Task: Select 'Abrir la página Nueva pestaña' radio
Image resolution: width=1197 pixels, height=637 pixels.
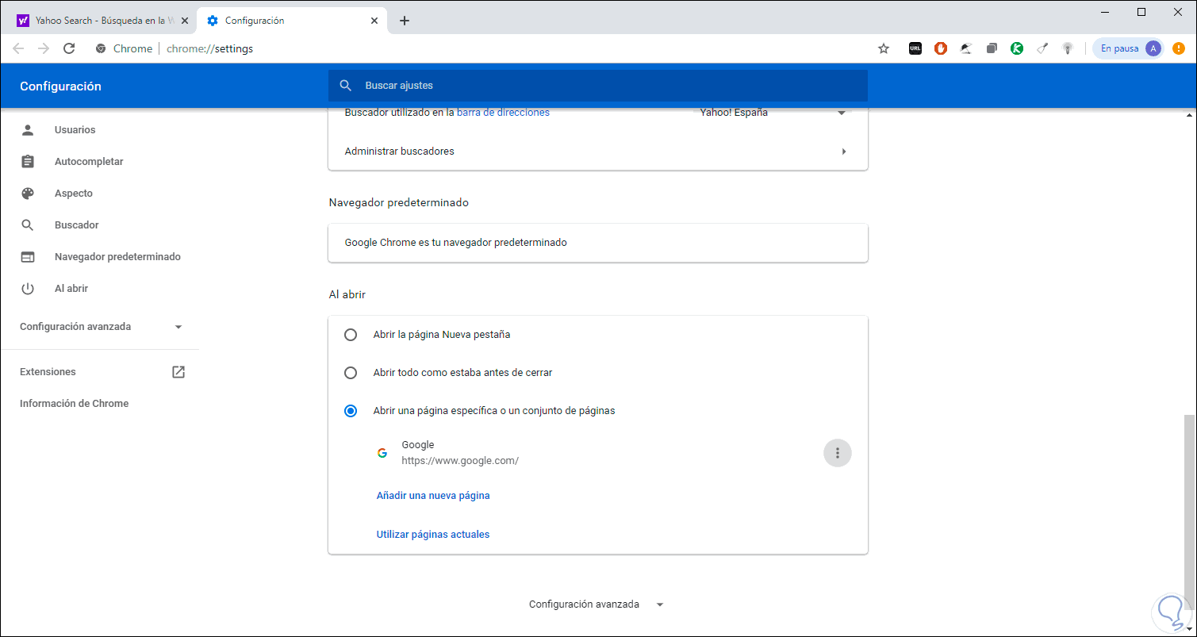Action: click(x=351, y=335)
